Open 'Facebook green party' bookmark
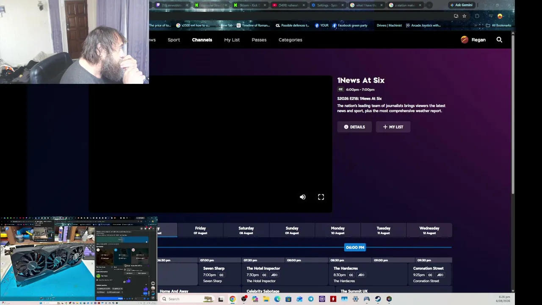 350,25
